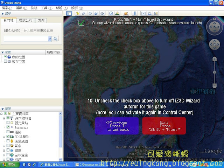Open the search box dropdown arrow
The image size is (224, 168).
point(50,39)
